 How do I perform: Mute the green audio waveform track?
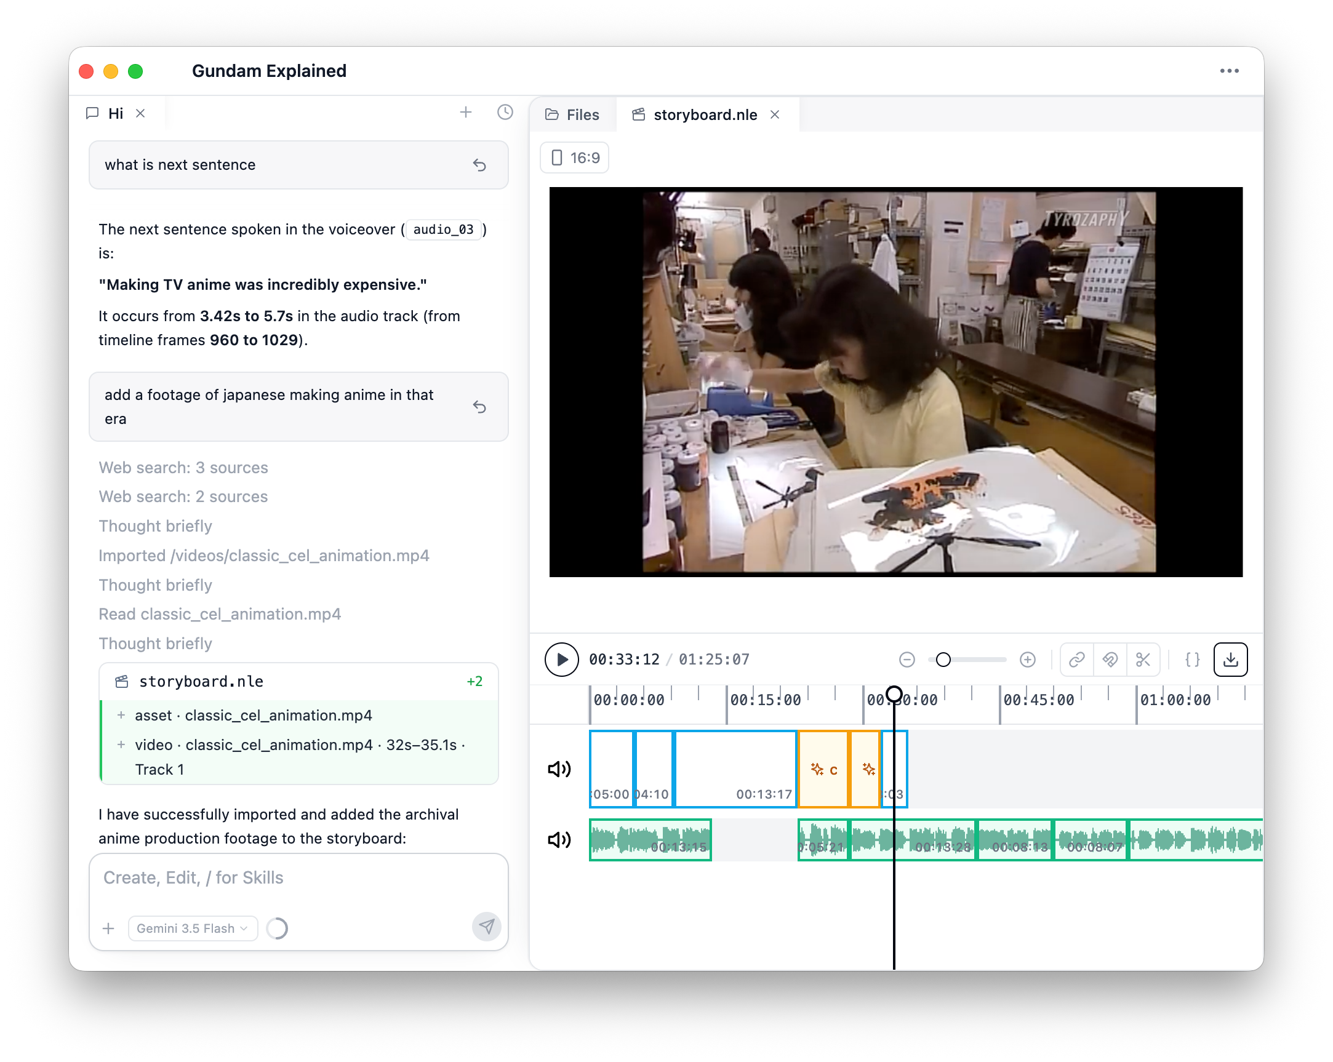[x=559, y=839]
